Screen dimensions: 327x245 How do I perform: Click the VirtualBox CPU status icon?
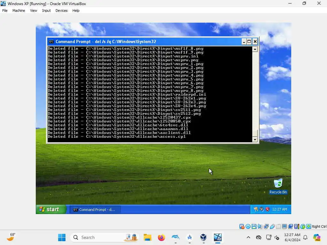pyautogui.click(x=297, y=226)
